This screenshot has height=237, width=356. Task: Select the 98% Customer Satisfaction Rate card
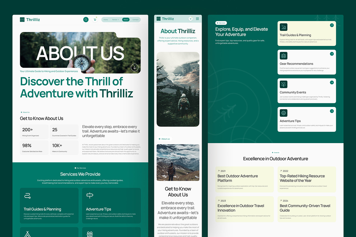[34, 148]
